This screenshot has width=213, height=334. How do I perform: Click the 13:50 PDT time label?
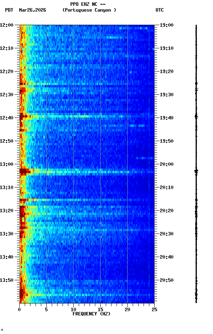point(7,280)
